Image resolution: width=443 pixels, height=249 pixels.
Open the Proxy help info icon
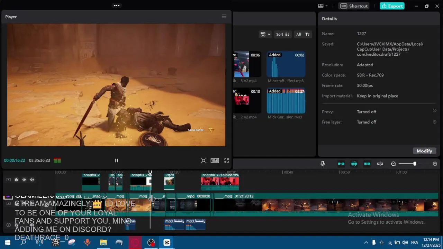[x=434, y=111]
